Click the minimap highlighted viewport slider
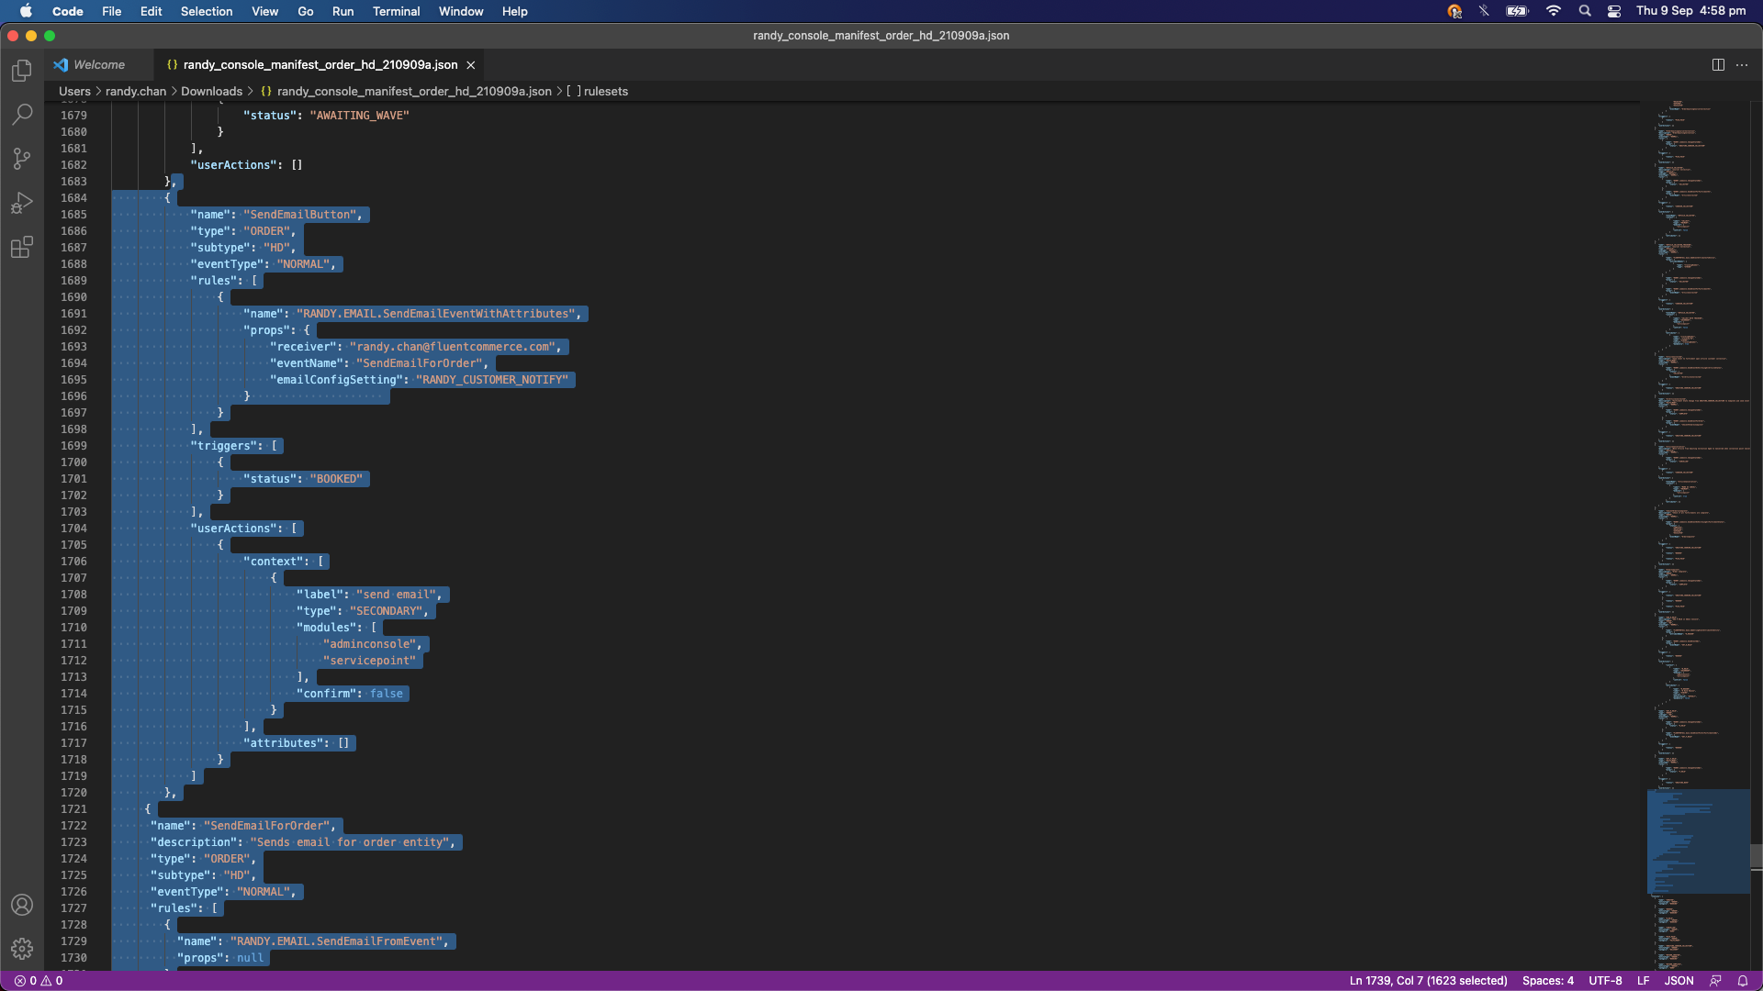The height and width of the screenshot is (991, 1763). [x=1698, y=841]
